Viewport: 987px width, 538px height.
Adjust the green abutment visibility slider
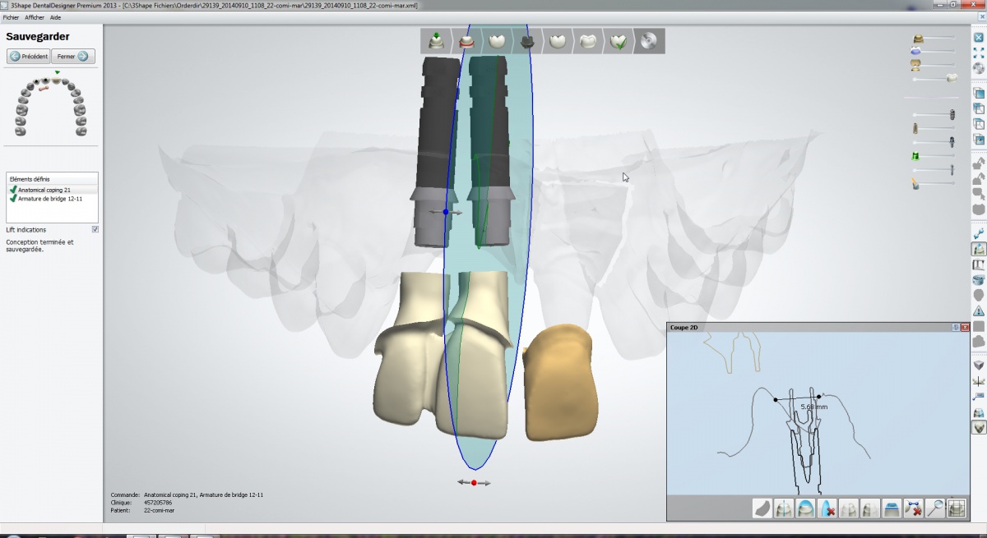(934, 155)
